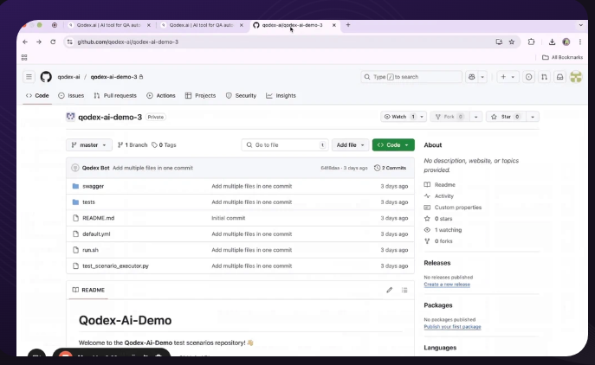Open the green Code dropdown
Screen dimensions: 595x365
click(393, 145)
